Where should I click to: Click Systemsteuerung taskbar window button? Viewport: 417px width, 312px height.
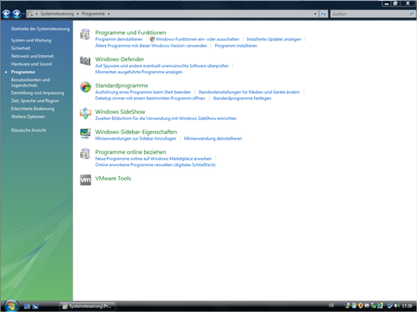pyautogui.click(x=87, y=307)
